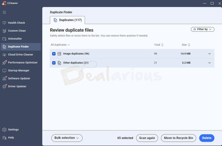
Task: Click the Software Updater icon
Action: coord(4,78)
